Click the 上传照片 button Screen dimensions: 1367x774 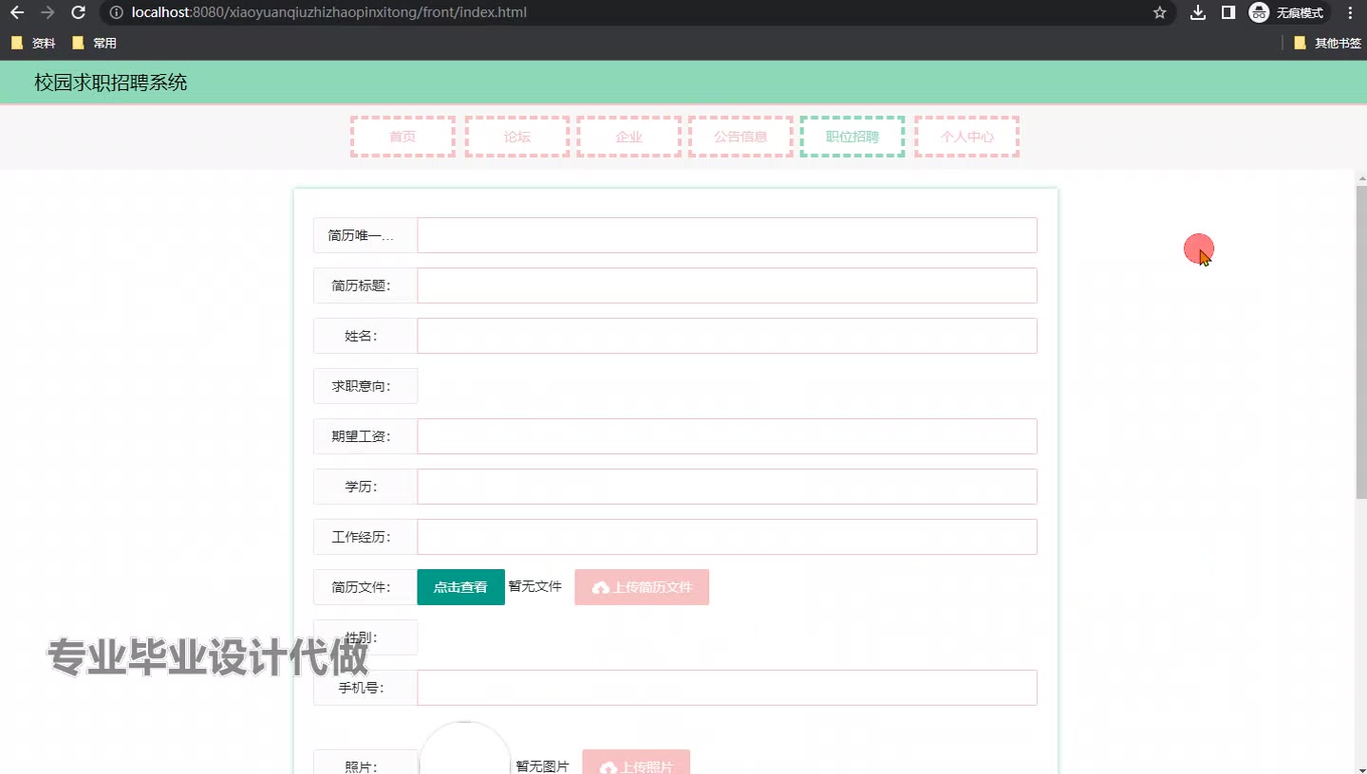tap(636, 764)
